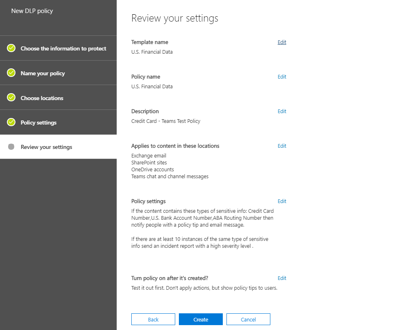Select the "Choose the information to protect" step
Screen dimensions: 409x330
click(x=63, y=48)
